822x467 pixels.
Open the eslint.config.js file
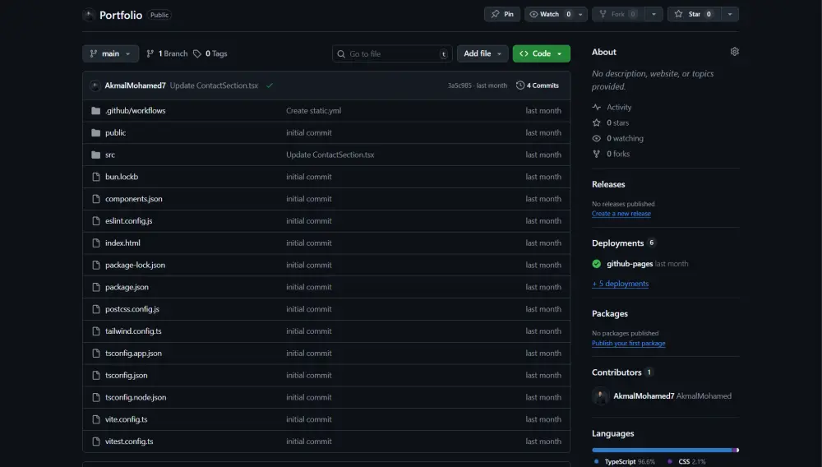tap(128, 220)
